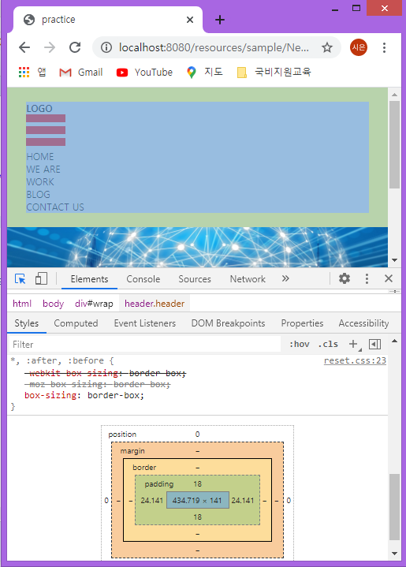Toggle the :hov element state panel
The width and height of the screenshot is (406, 567).
point(300,345)
